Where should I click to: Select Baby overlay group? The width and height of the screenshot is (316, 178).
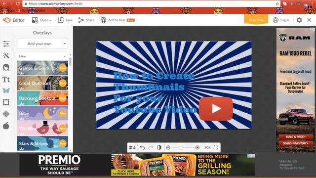click(42, 113)
